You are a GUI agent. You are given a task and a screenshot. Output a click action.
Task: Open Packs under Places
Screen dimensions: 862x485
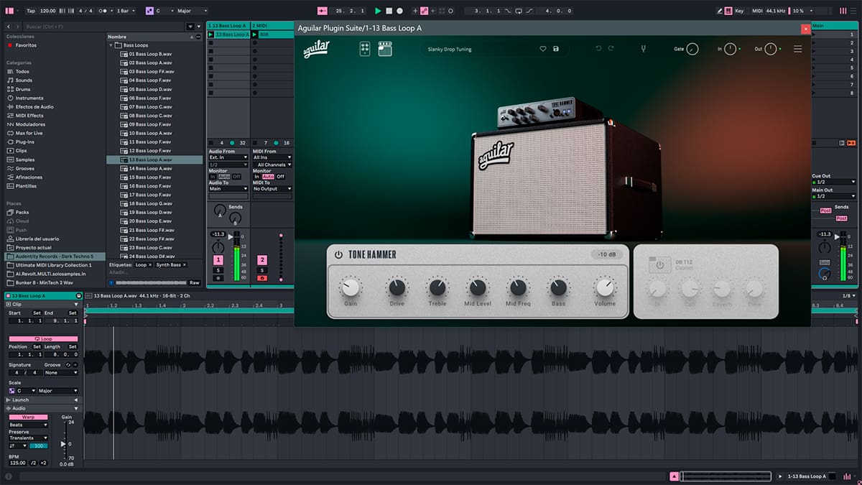pyautogui.click(x=22, y=212)
